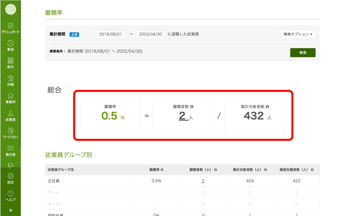Open the 検索オプション dropdown
The height and width of the screenshot is (216, 344).
click(298, 34)
